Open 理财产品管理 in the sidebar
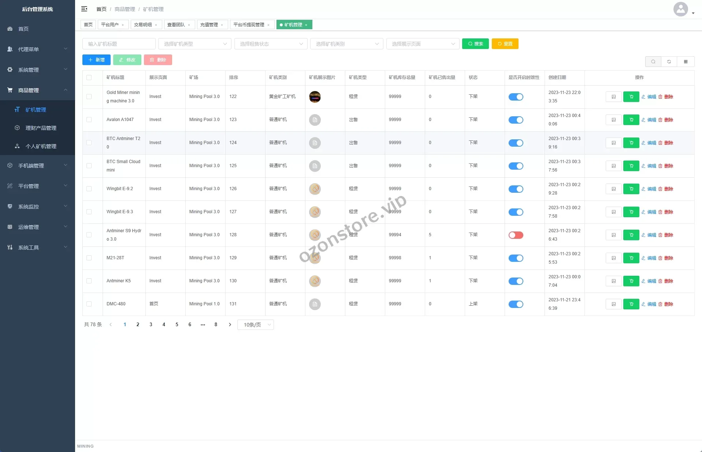This screenshot has width=702, height=452. [41, 128]
